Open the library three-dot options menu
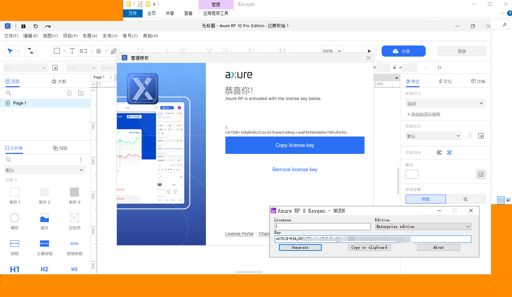This screenshot has height=297, width=512. 81,160
